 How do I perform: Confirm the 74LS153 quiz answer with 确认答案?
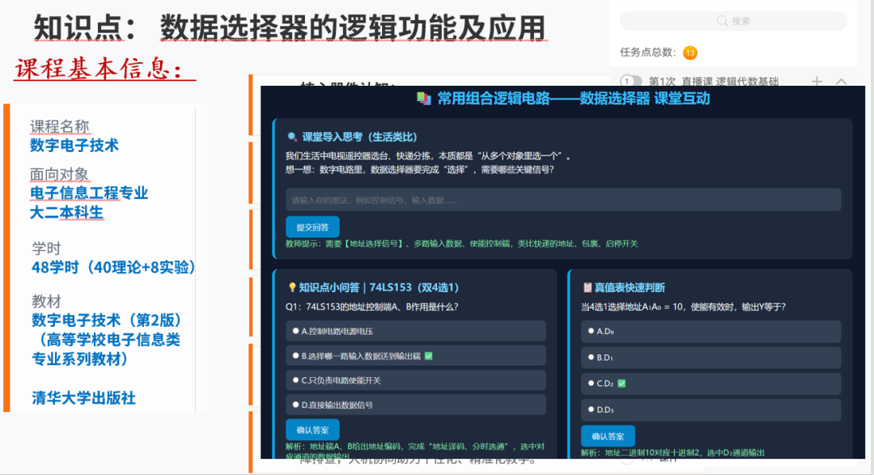312,430
